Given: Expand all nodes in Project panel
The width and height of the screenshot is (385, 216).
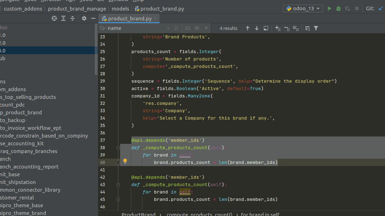Looking at the screenshot, I should (x=63, y=18).
